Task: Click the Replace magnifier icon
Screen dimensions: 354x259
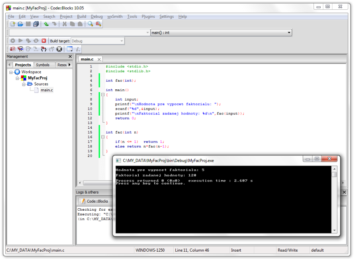Action: (x=98, y=24)
